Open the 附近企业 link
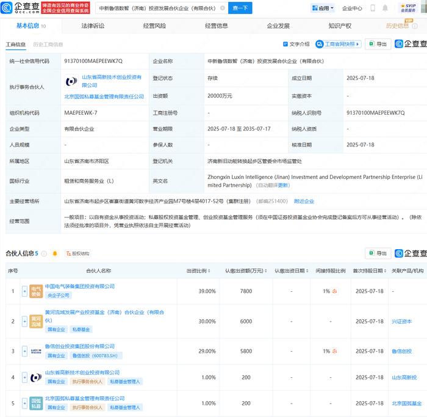427x417 pixels. (304, 201)
